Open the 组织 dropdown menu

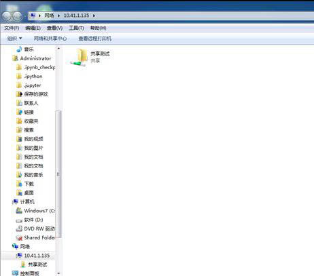[14, 39]
